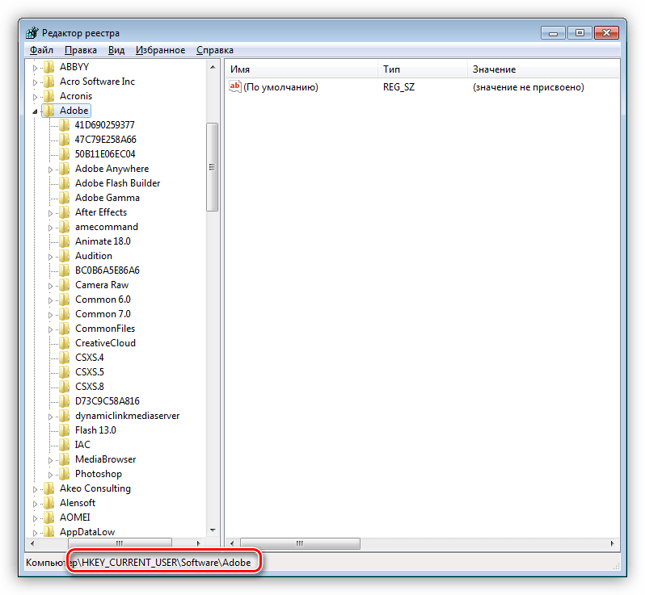The height and width of the screenshot is (595, 645).
Task: Click the Animate 18.0 folder icon
Action: [64, 241]
